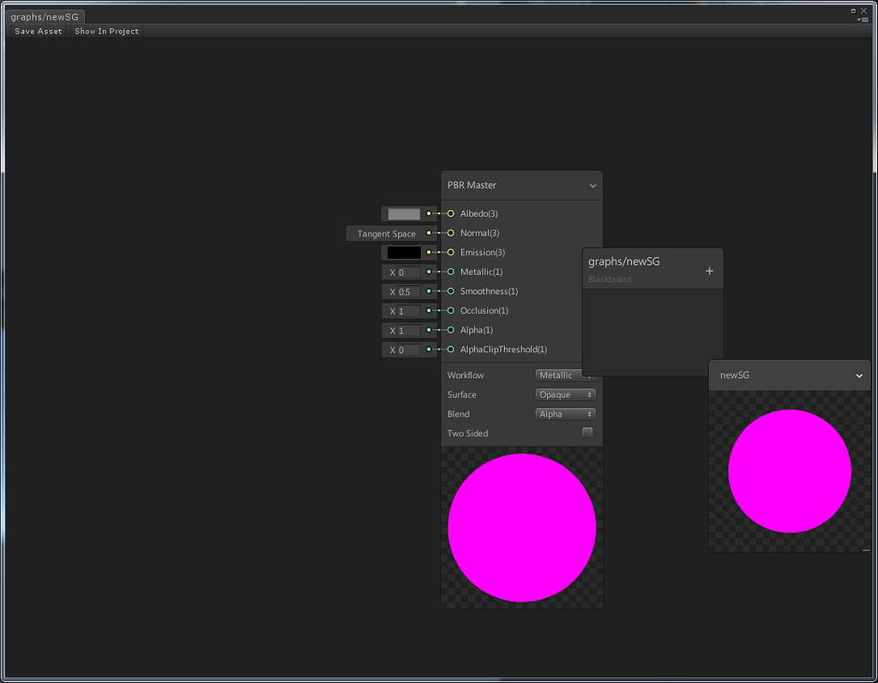
Task: Collapse the newSG master preview via its chevron
Action: [858, 374]
